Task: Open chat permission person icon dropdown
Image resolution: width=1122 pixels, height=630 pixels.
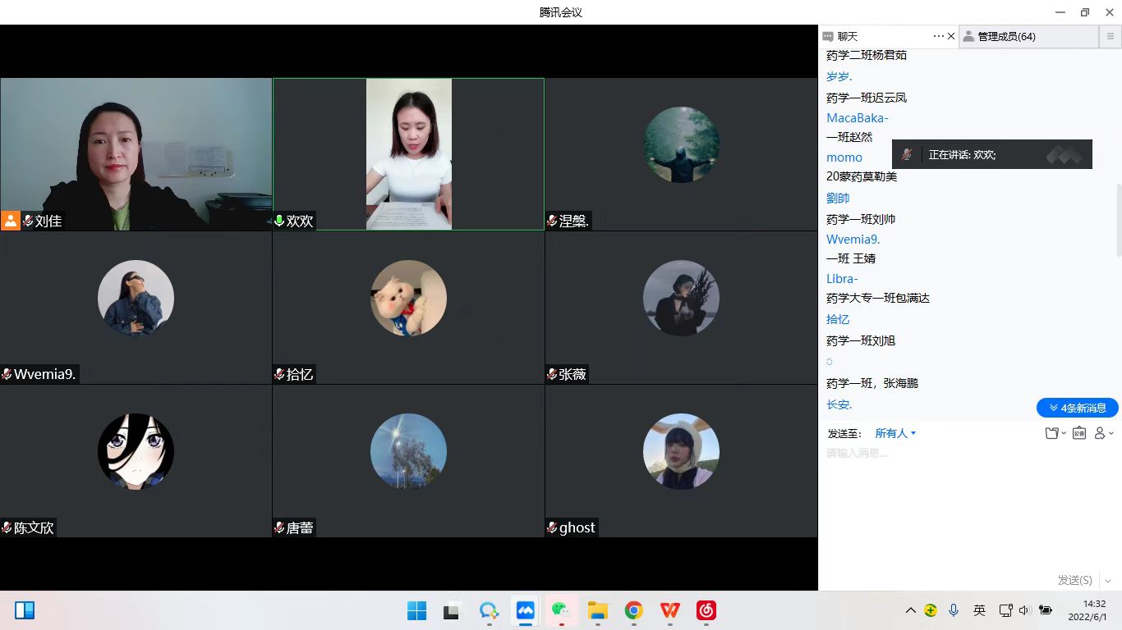Action: pos(1104,433)
